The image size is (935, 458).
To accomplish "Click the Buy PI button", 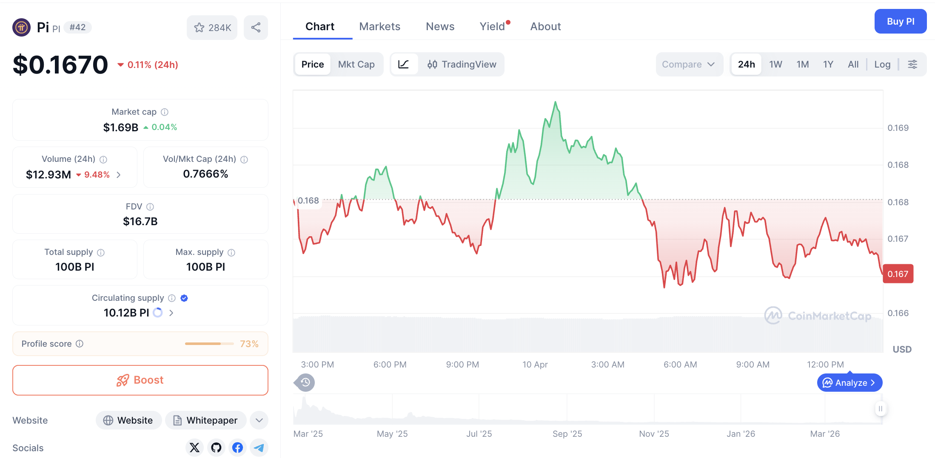I will 901,21.
